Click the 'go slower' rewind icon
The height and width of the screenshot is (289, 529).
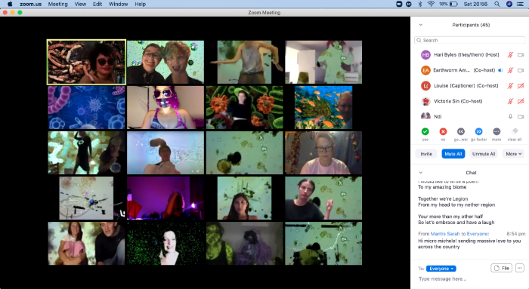pyautogui.click(x=461, y=131)
